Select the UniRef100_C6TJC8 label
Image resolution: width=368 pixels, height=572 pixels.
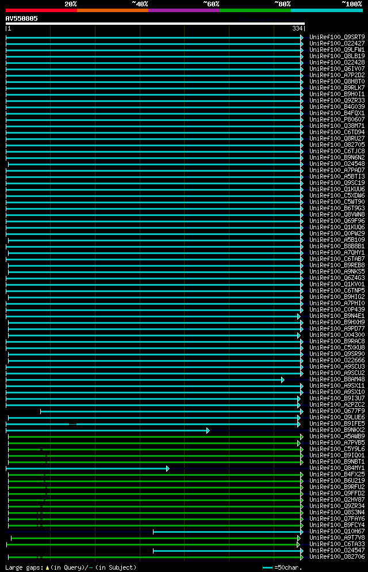coord(337,151)
